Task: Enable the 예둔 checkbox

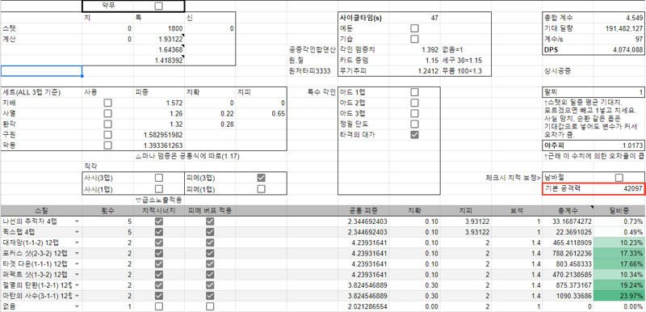Action: 414,28
